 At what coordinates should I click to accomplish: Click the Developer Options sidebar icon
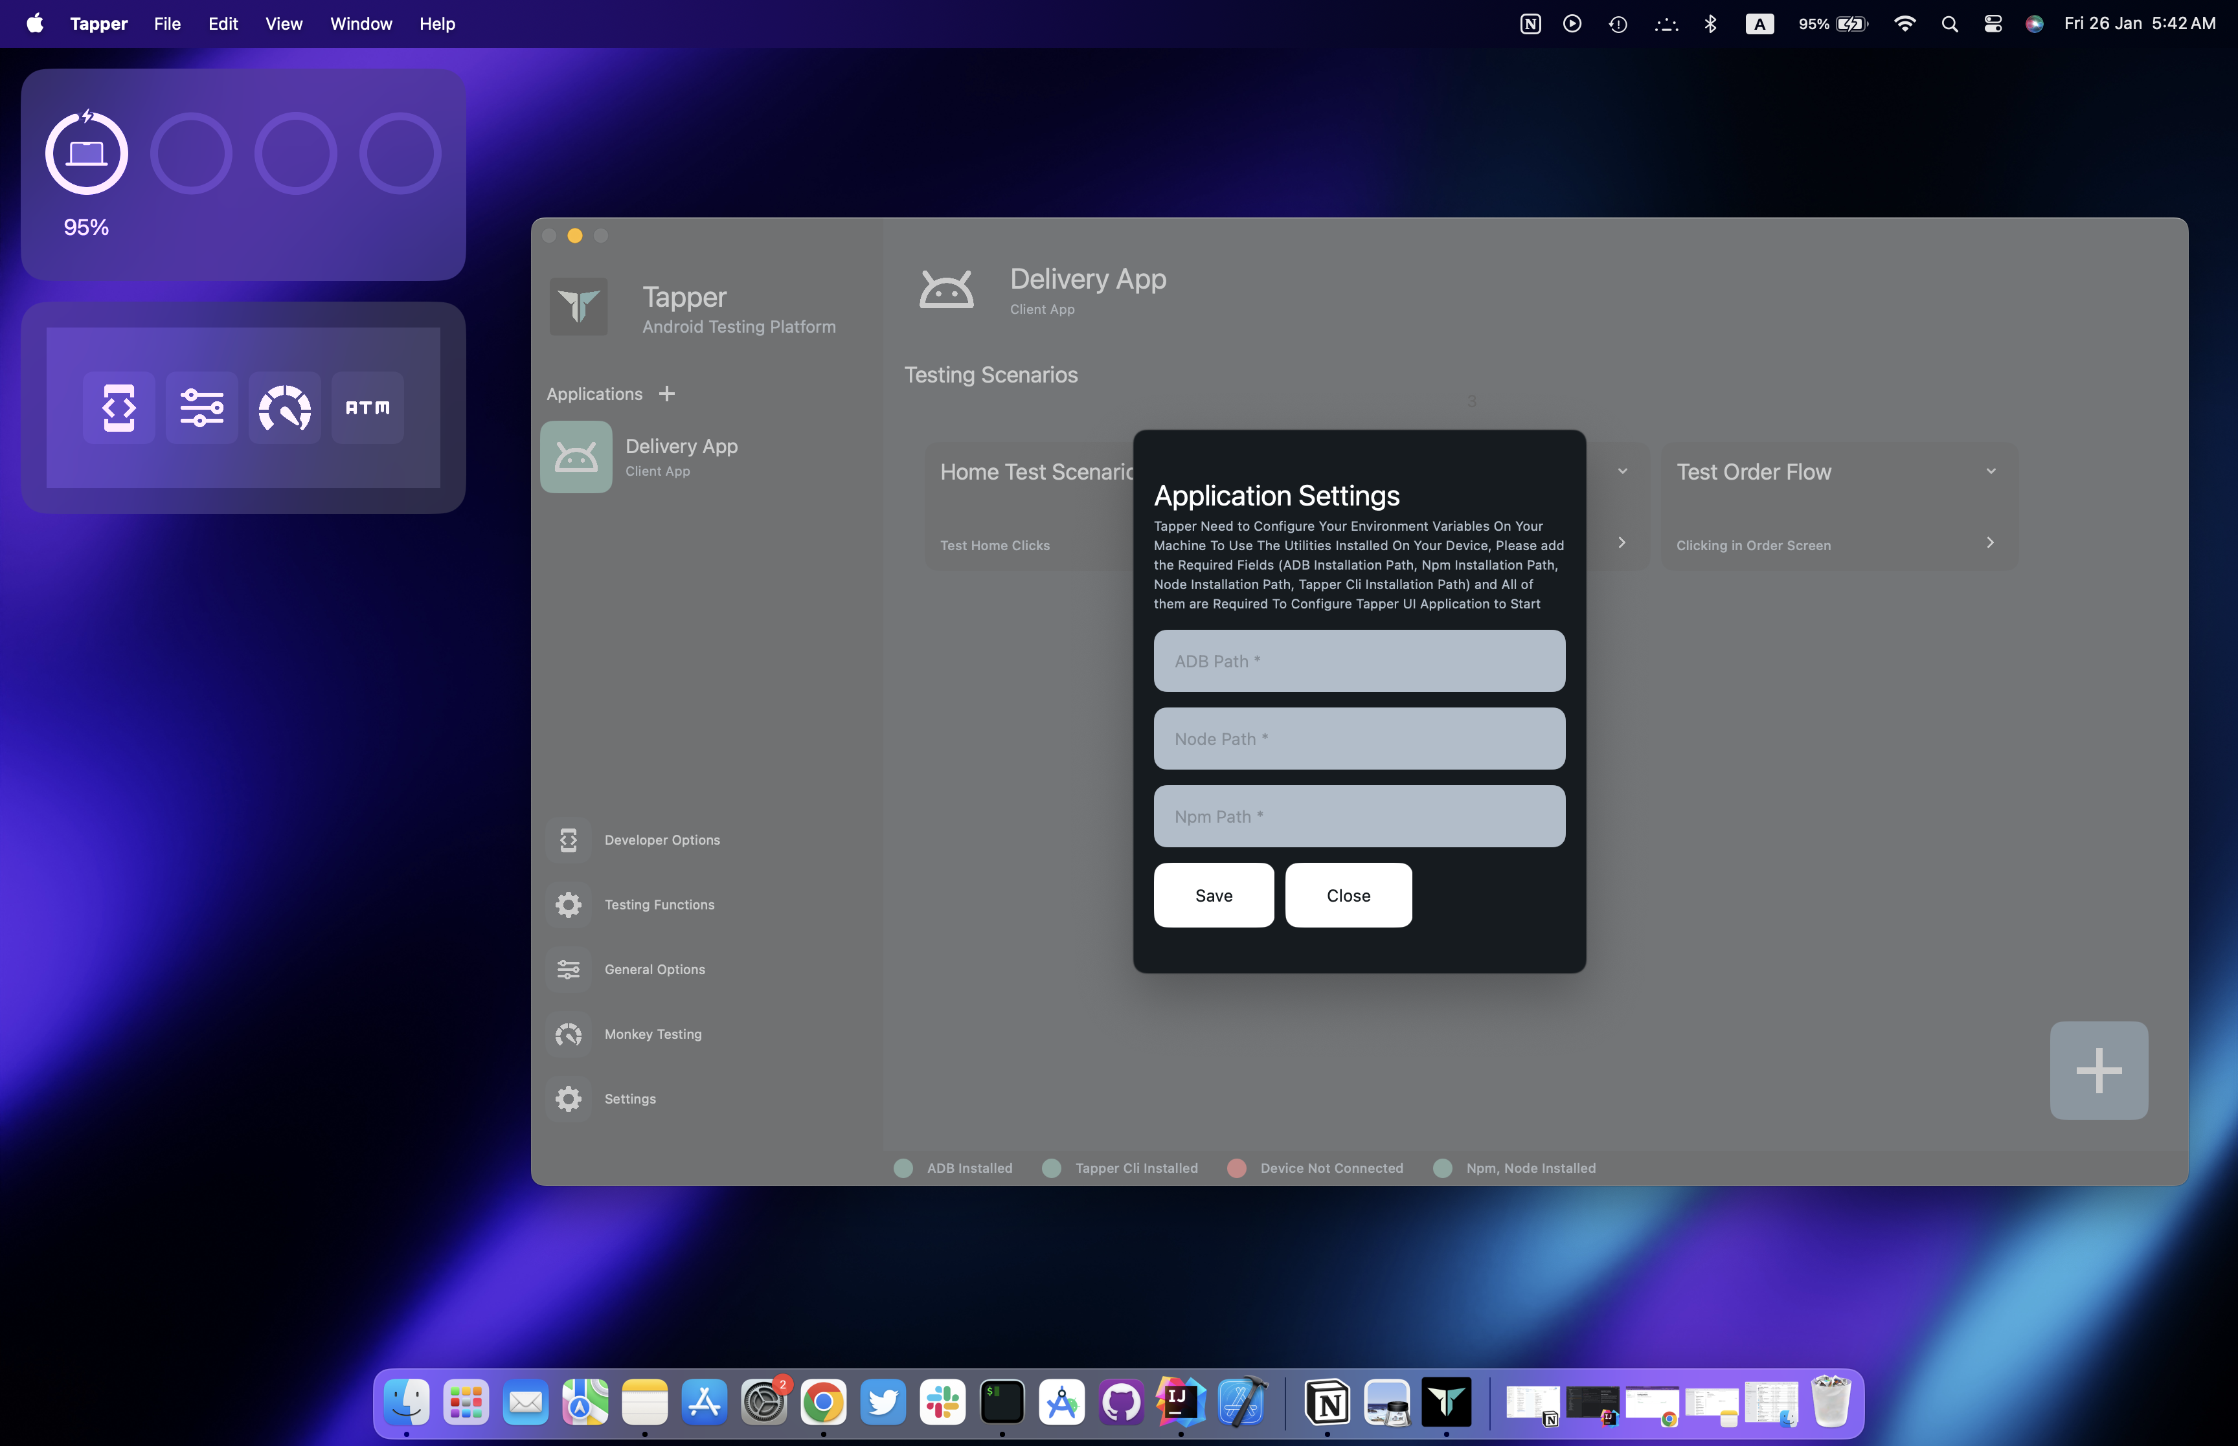568,840
